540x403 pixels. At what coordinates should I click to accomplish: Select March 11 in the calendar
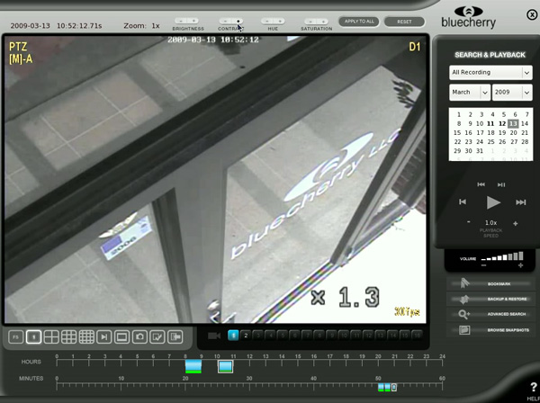(490, 123)
